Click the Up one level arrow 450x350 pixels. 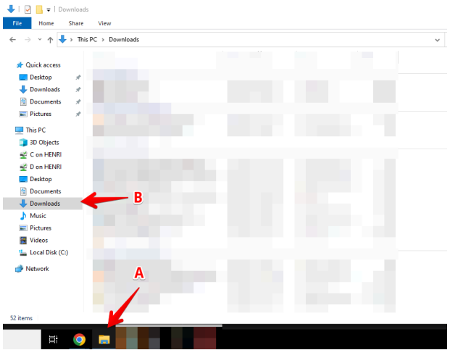pos(50,39)
